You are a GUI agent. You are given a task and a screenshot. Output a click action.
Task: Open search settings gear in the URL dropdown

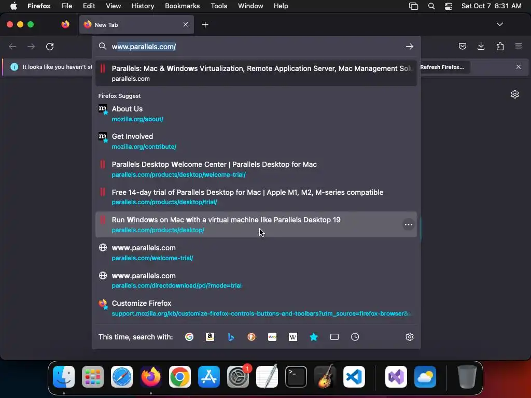pos(410,337)
